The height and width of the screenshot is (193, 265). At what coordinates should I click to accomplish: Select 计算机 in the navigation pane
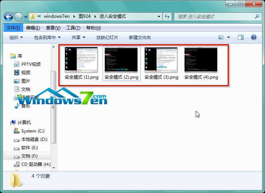[x=24, y=123]
